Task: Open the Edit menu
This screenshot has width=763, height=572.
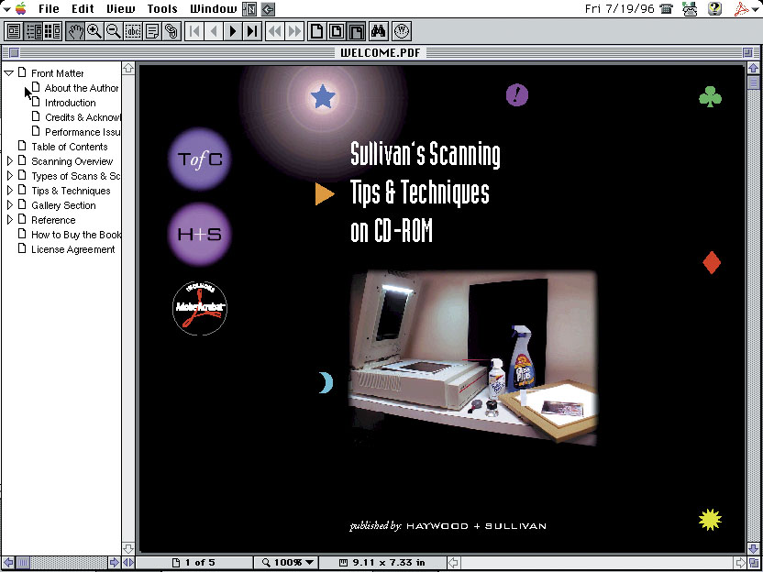Action: tap(83, 9)
